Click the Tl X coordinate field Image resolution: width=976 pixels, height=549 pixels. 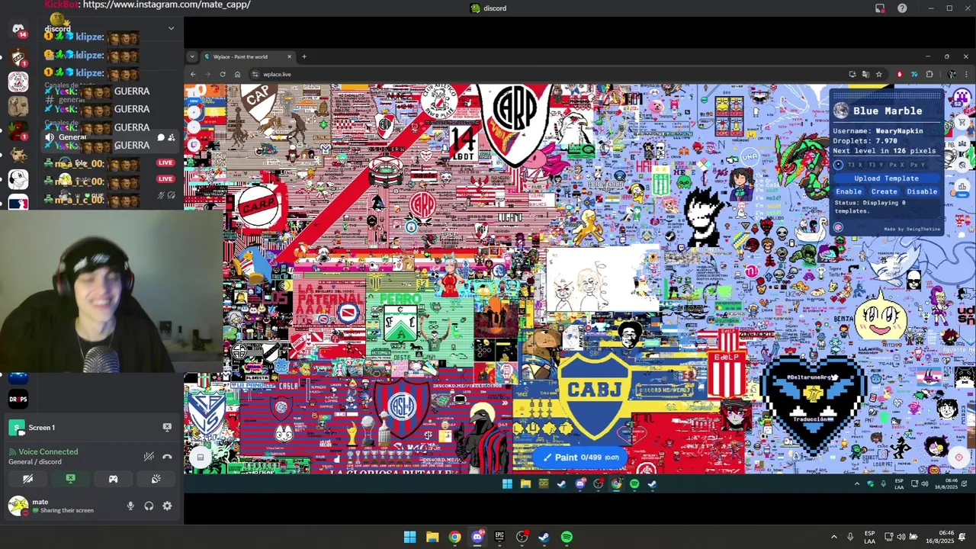coord(856,165)
